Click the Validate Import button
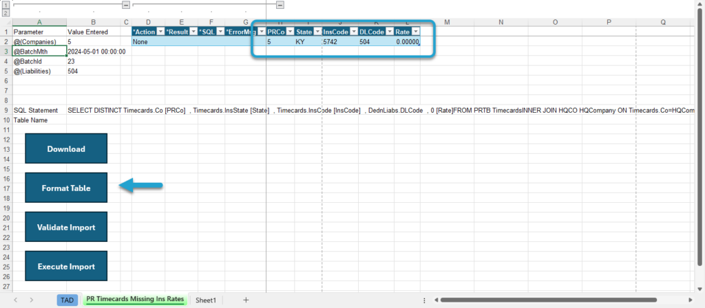705x308 pixels. pos(66,227)
